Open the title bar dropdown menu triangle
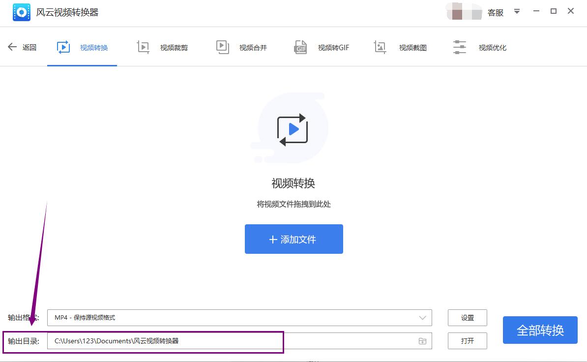 coord(517,12)
